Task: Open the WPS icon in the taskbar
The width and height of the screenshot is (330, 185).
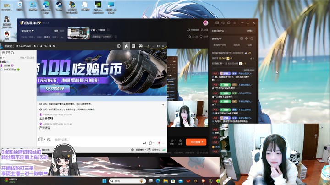Action: point(188,181)
